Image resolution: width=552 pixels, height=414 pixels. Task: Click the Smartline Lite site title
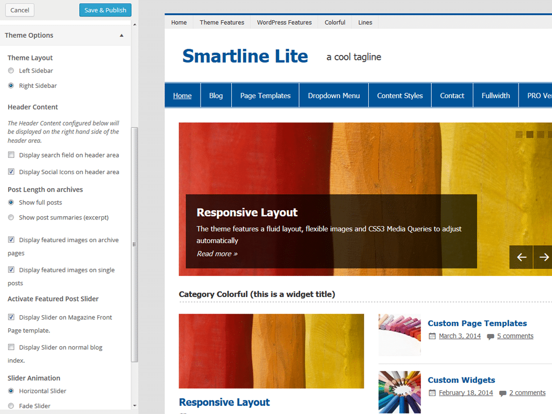(x=245, y=56)
